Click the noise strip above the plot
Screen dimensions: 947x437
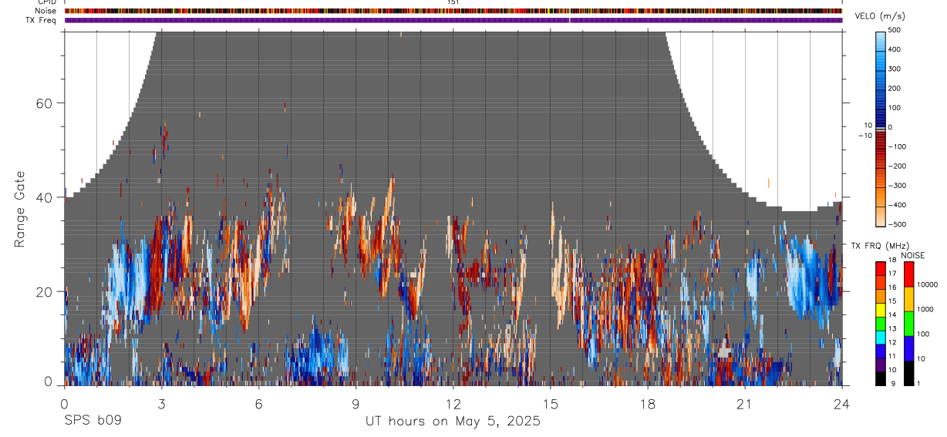pyautogui.click(x=453, y=11)
